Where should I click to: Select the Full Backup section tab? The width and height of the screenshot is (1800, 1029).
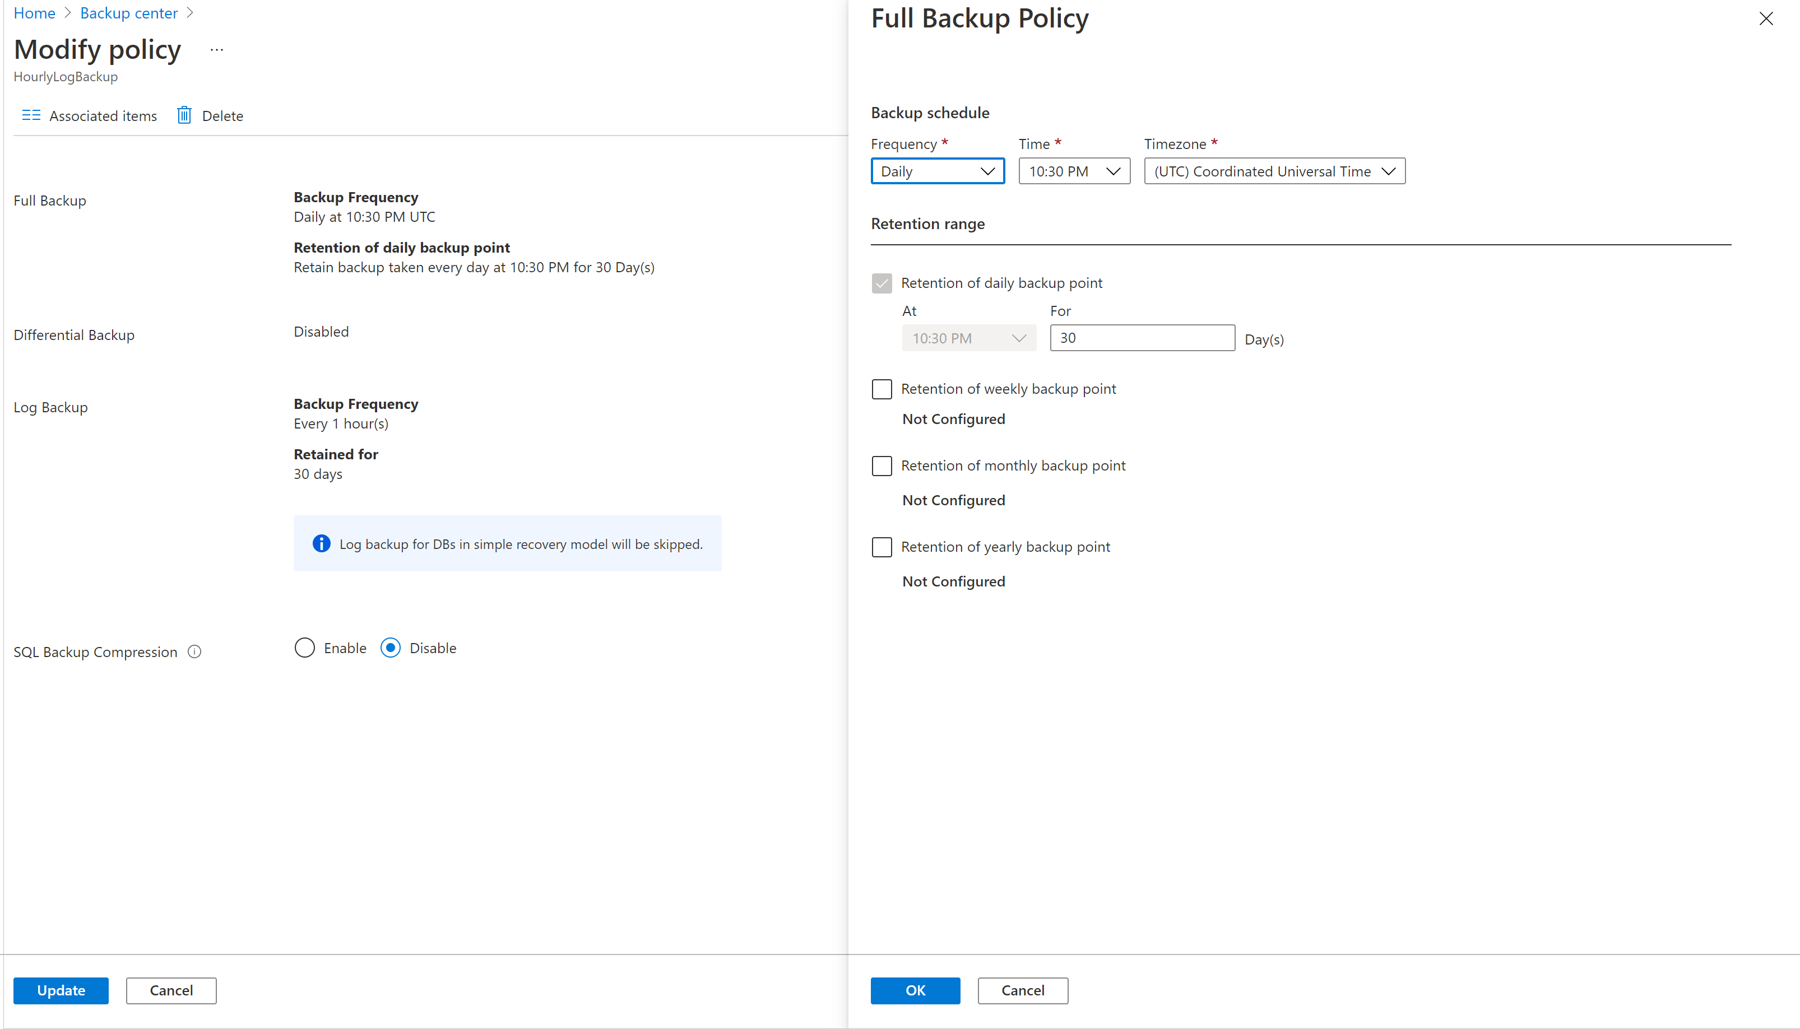[x=49, y=200]
